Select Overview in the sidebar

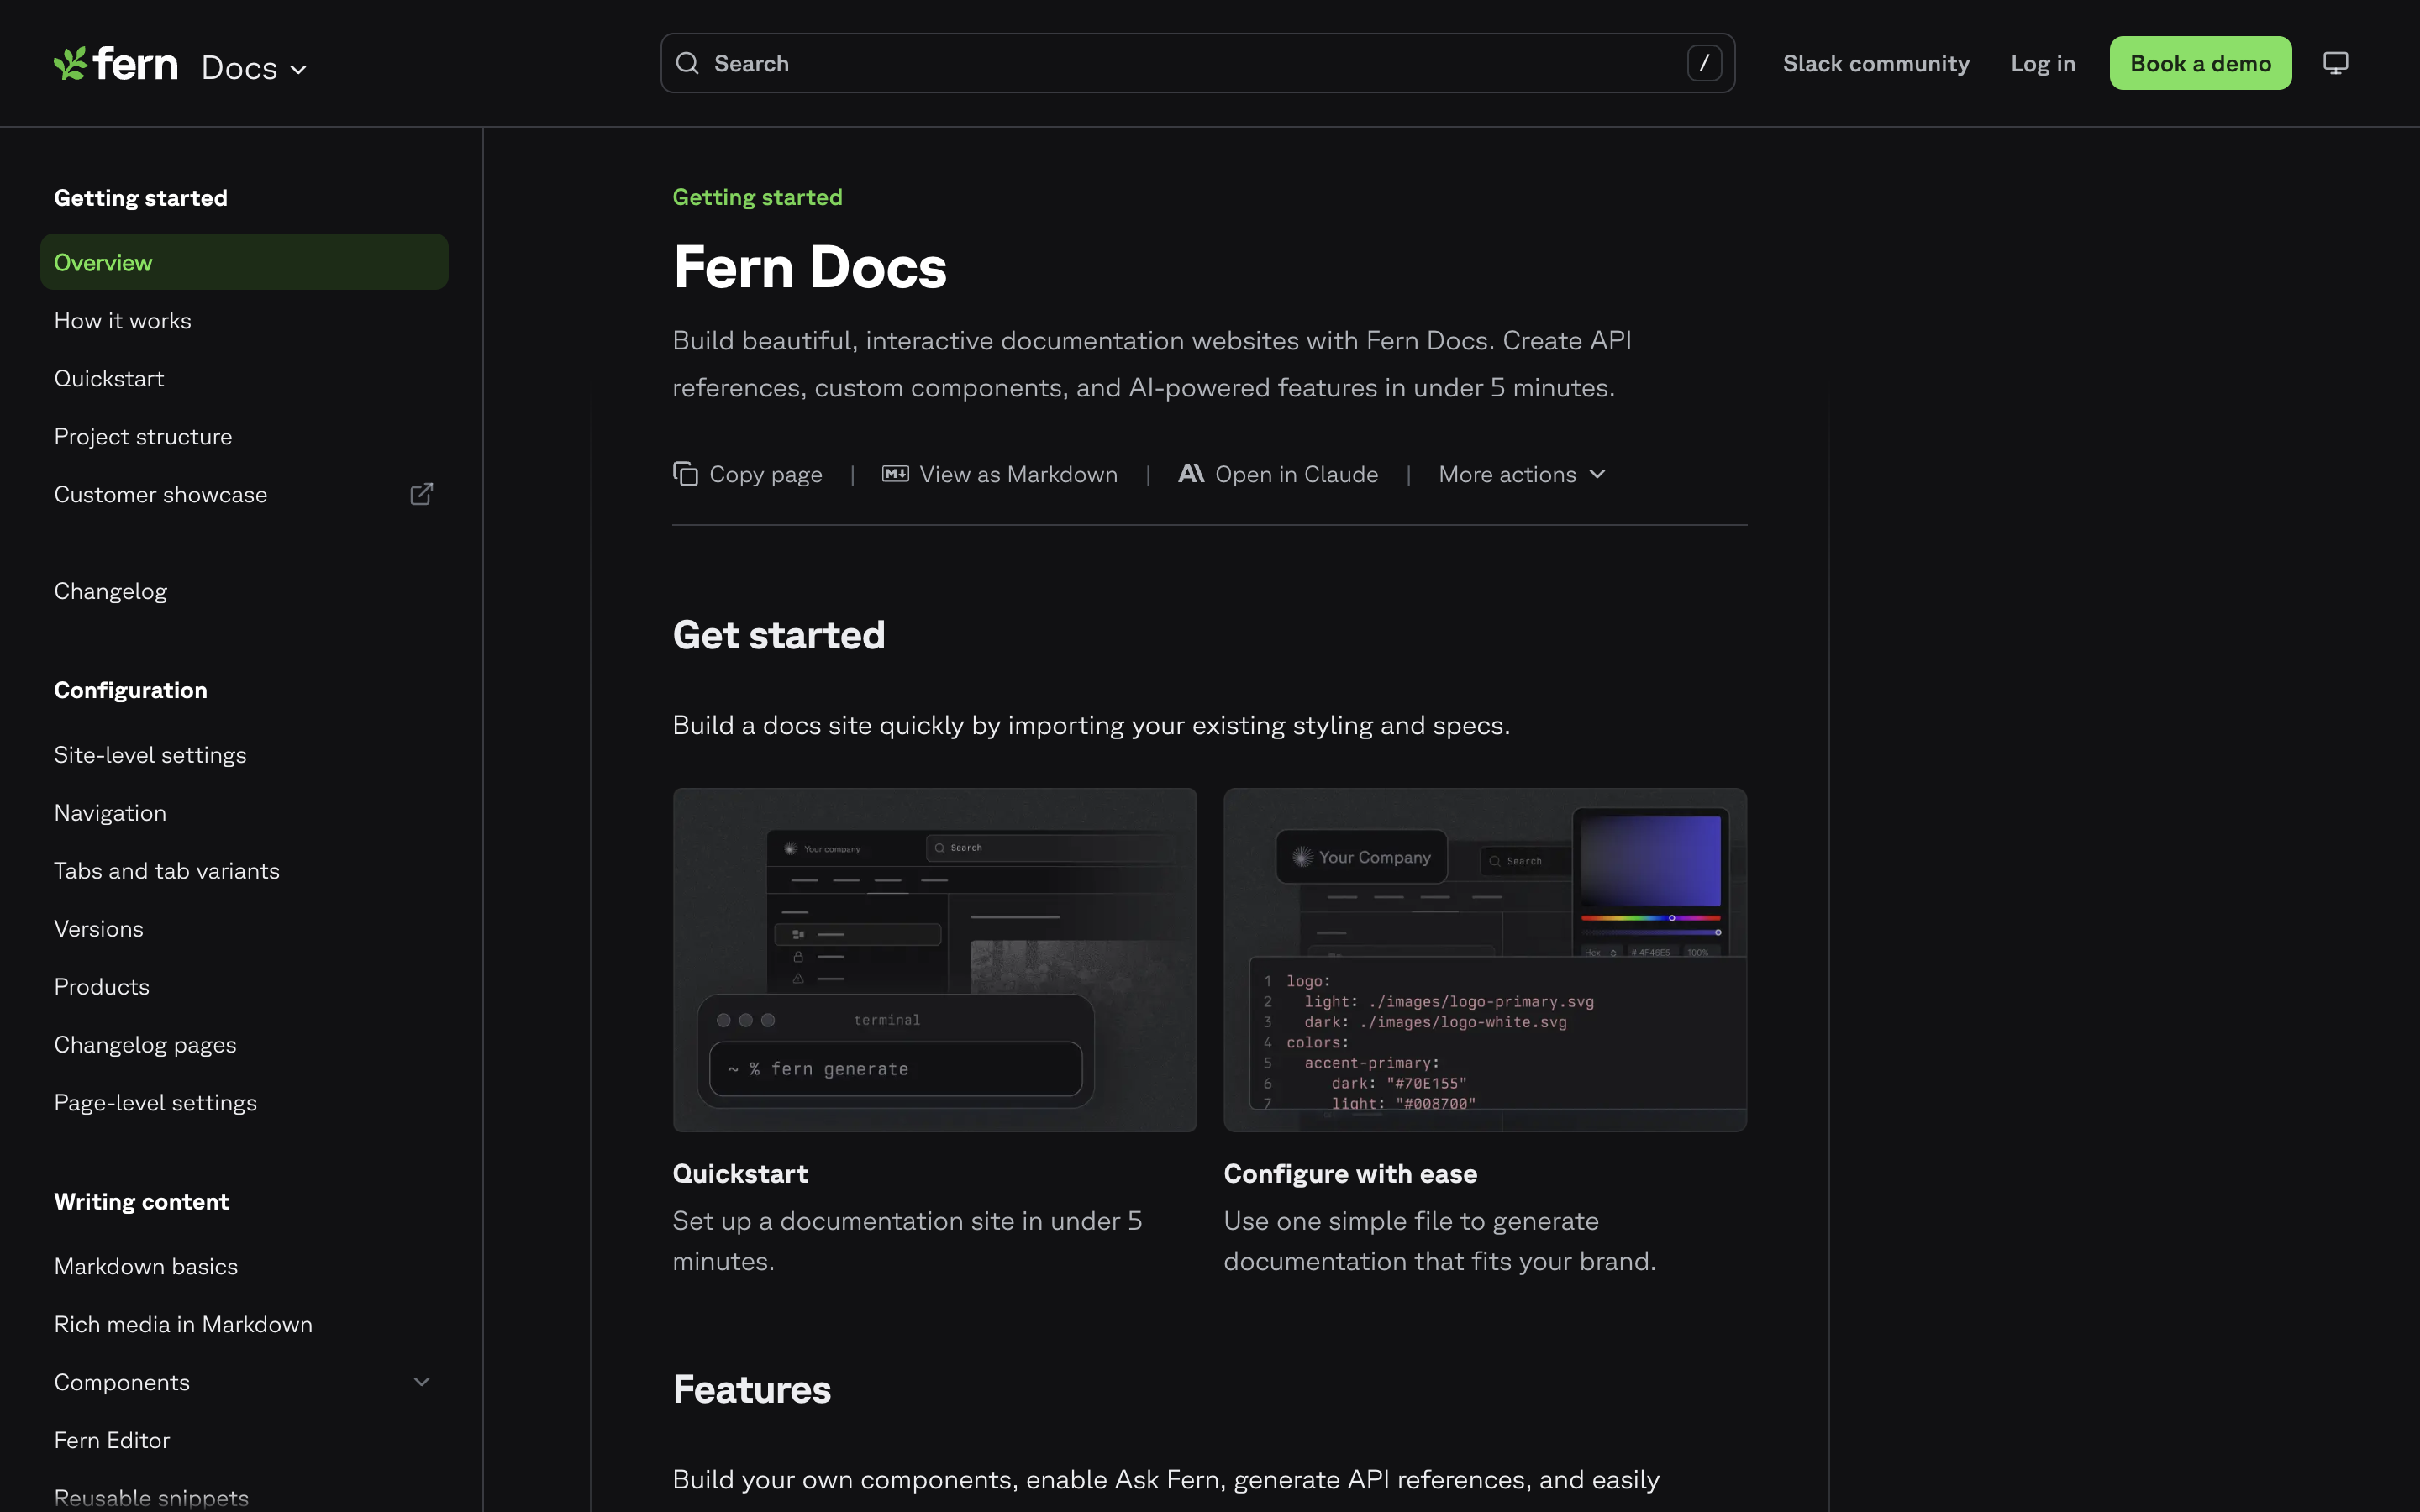(103, 262)
